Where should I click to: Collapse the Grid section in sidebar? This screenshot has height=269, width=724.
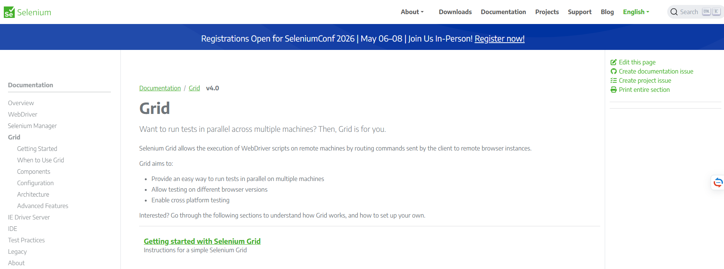pos(14,137)
